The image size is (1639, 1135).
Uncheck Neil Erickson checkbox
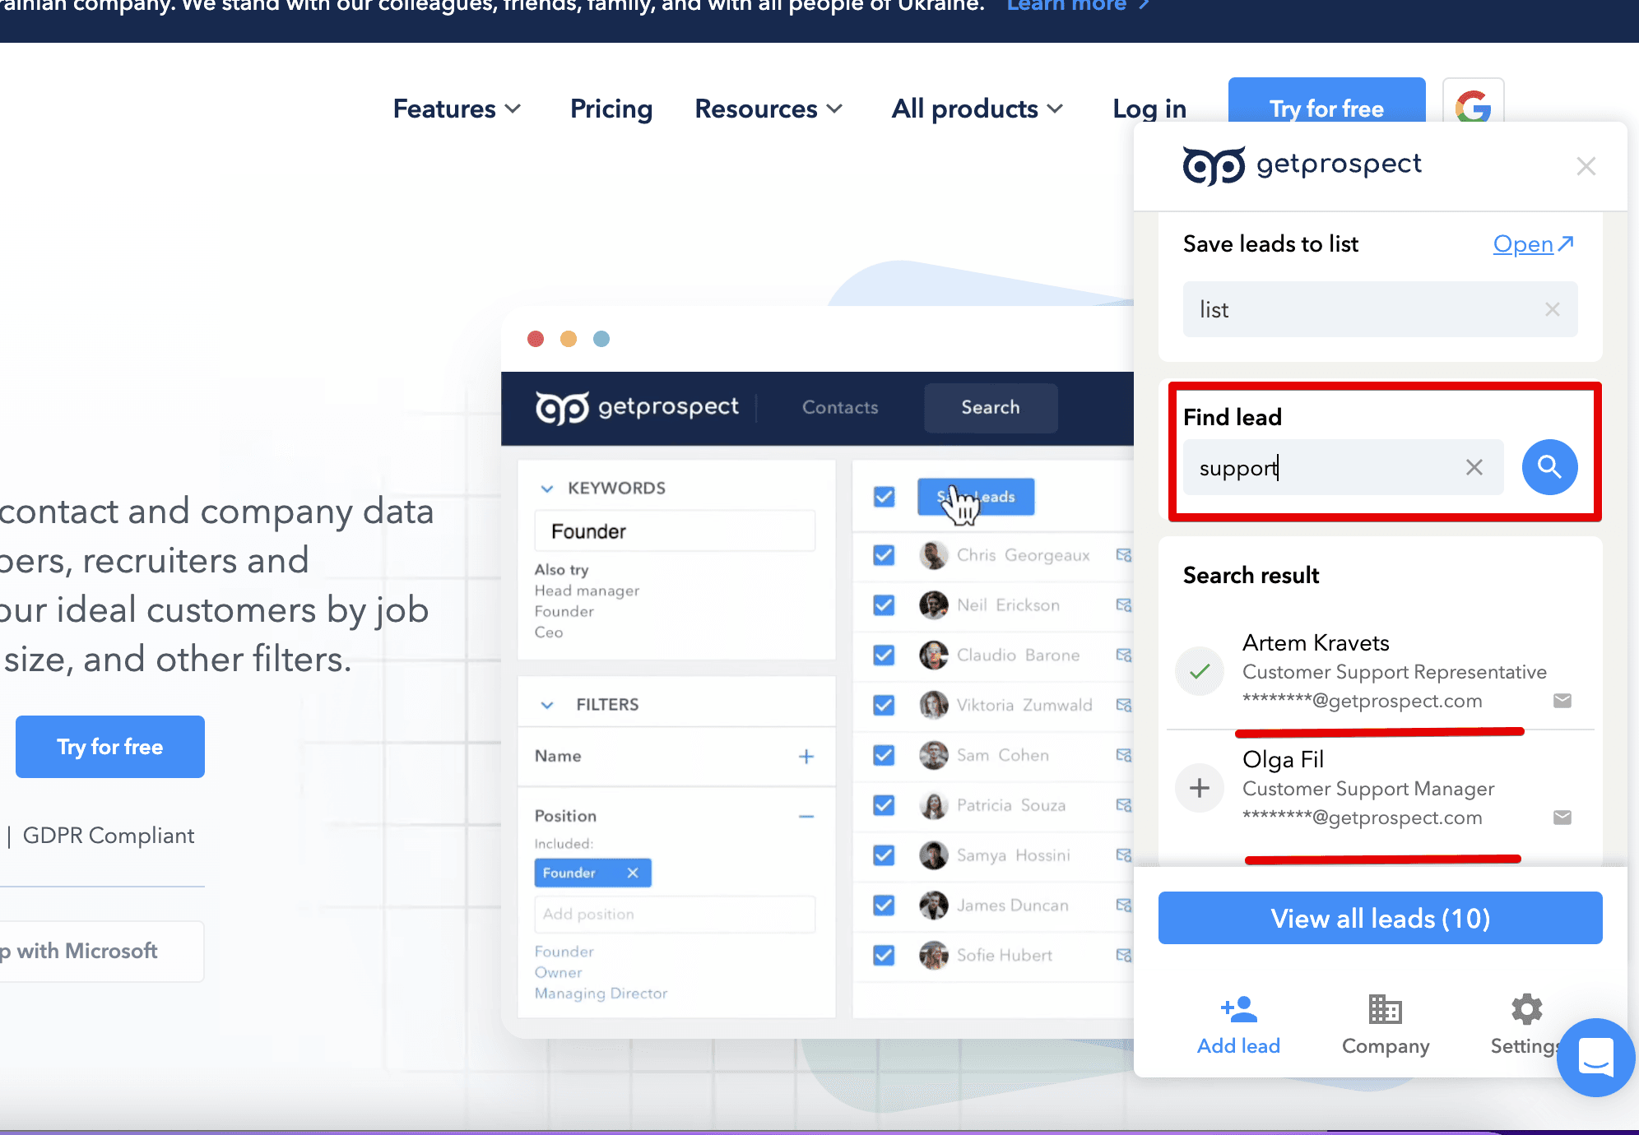(884, 605)
